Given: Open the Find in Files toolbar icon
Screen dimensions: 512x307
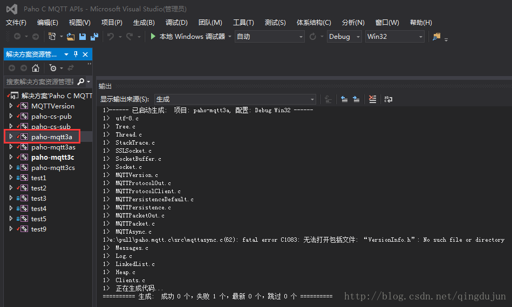Looking at the screenshot, I should point(436,37).
